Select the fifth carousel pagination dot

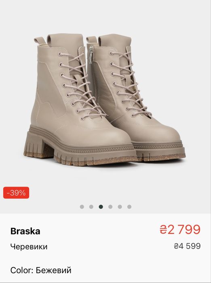tap(120, 206)
